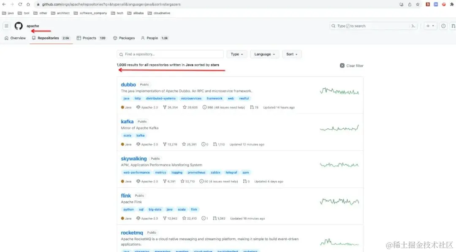Viewport: 456px width, 252px height.
Task: Open the pull requests icon in header
Action: point(453,26)
